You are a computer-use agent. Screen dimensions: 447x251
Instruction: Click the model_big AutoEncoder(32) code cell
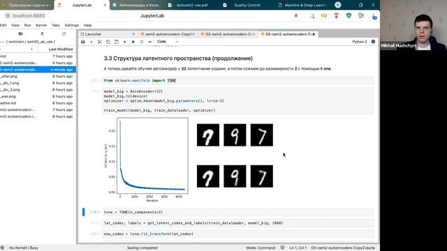pos(238,100)
